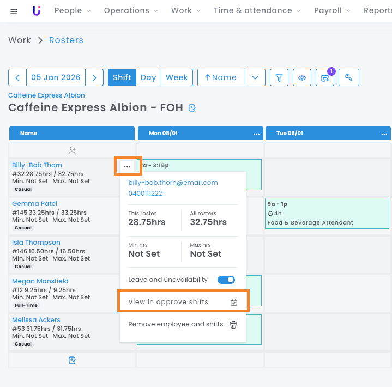Click the add employee icon in Name column
This screenshot has height=387, width=392.
coord(72,150)
